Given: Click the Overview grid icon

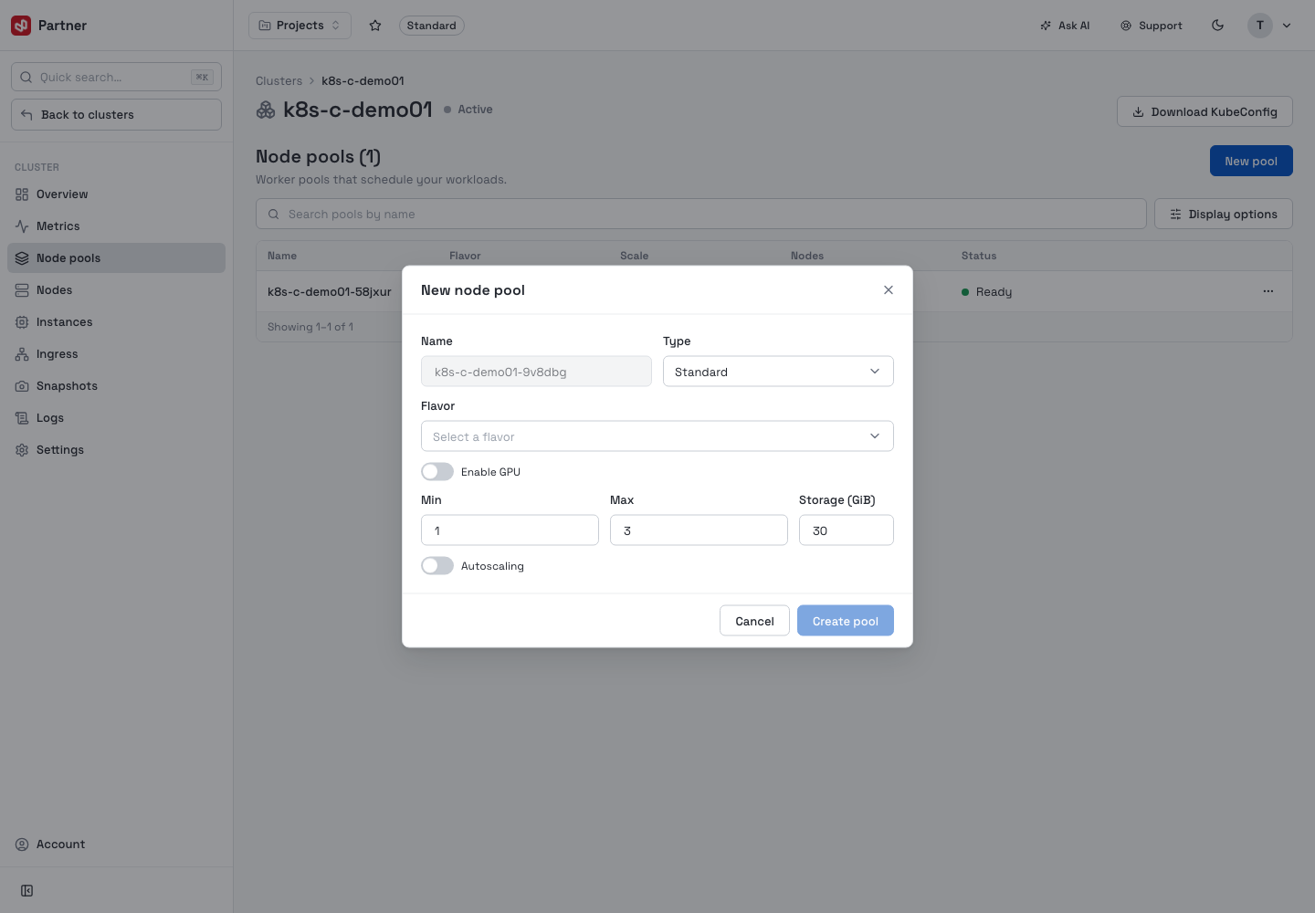Looking at the screenshot, I should tap(22, 194).
